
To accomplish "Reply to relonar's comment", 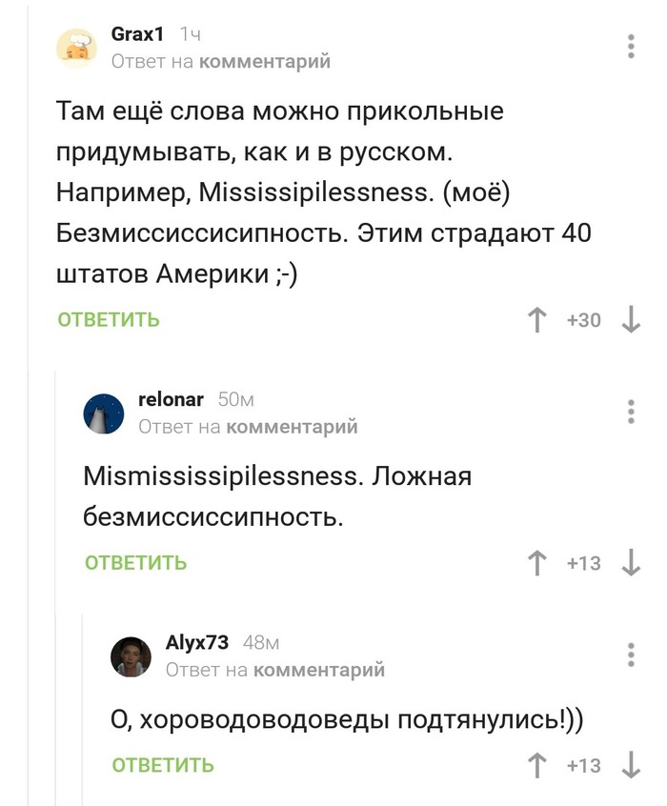I will [136, 563].
